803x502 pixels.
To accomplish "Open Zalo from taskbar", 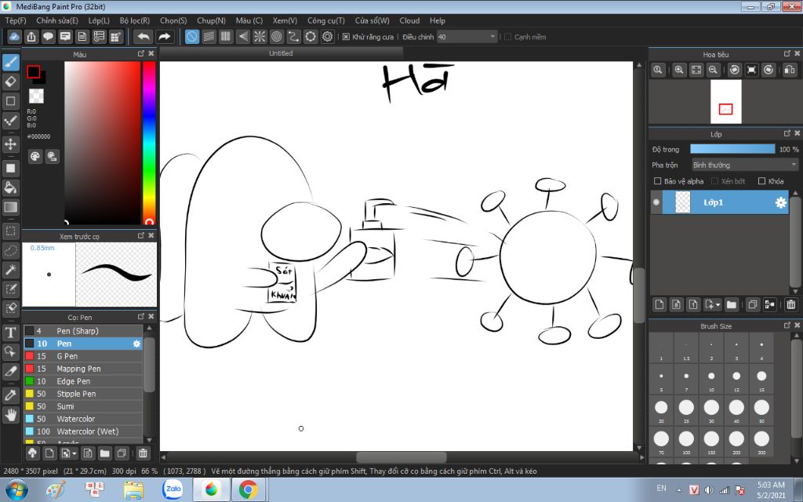I will pos(173,489).
